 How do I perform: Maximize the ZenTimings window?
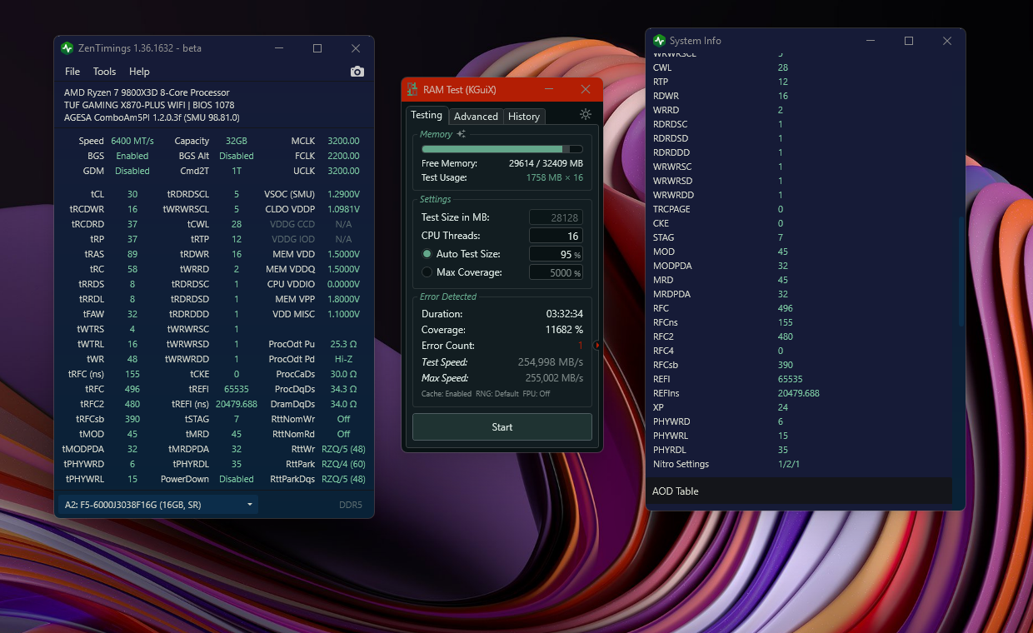[x=317, y=48]
